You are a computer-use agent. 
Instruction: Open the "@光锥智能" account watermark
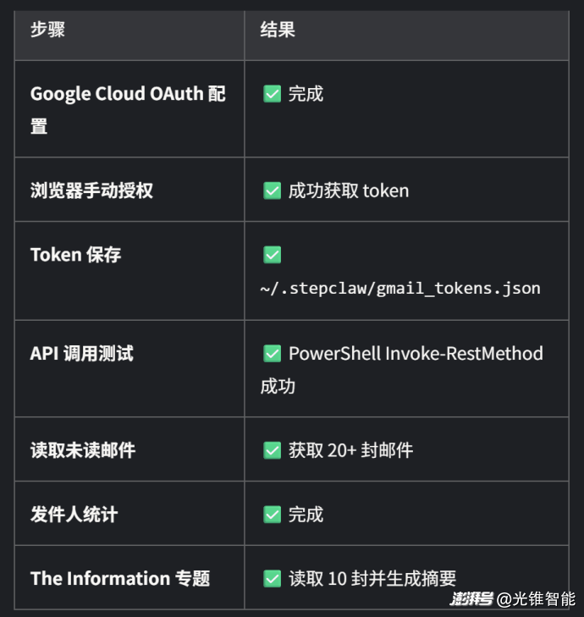537,599
